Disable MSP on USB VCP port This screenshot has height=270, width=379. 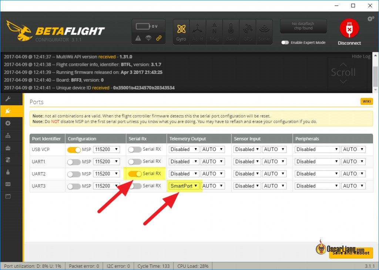click(x=74, y=150)
